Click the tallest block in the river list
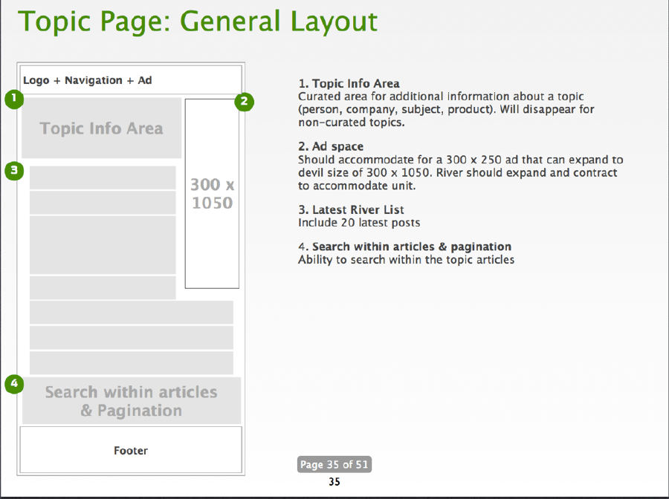 pos(103,245)
